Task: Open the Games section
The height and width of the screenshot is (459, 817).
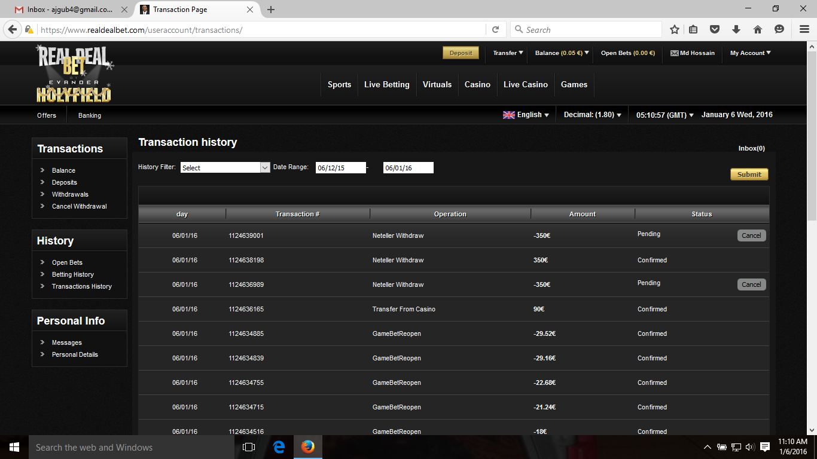Action: (x=574, y=85)
